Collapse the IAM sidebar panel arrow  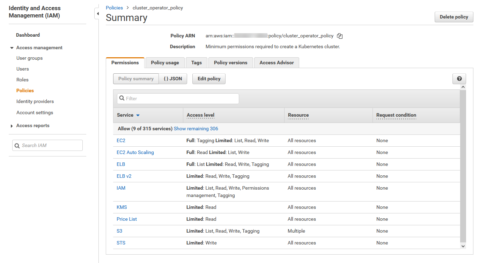pyautogui.click(x=97, y=14)
